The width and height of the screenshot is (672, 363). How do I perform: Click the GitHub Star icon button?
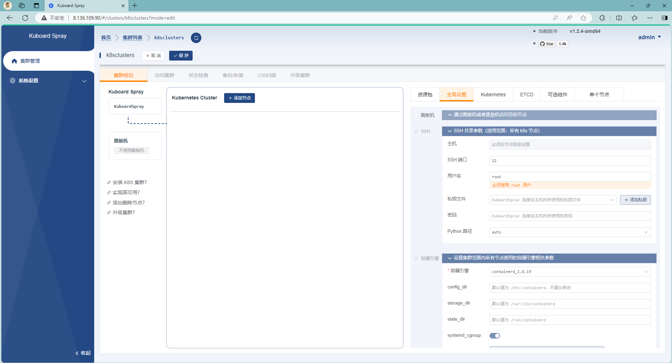(547, 44)
